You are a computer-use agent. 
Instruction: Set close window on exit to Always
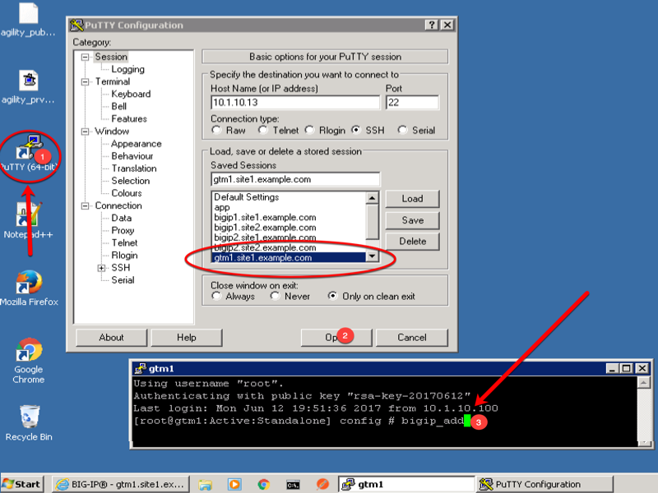[216, 296]
